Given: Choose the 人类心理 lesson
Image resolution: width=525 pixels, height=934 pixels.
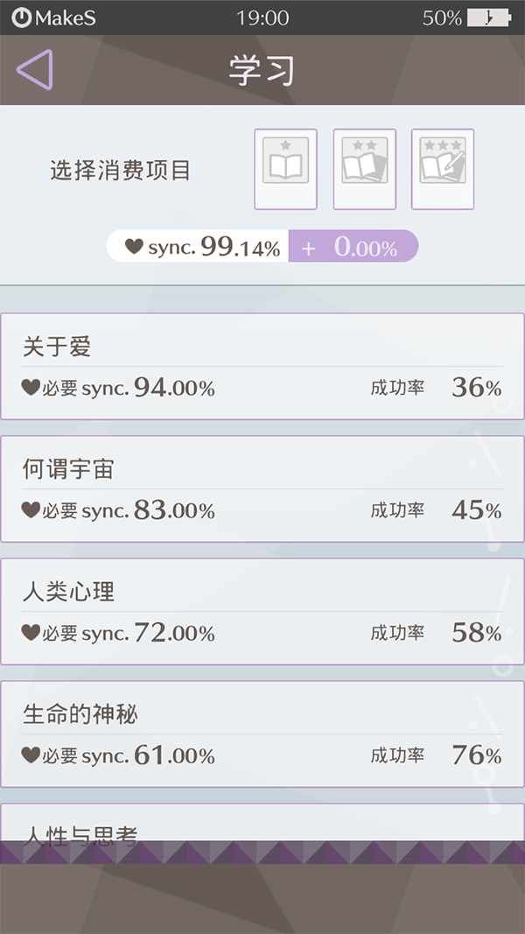Looking at the screenshot, I should (x=262, y=611).
